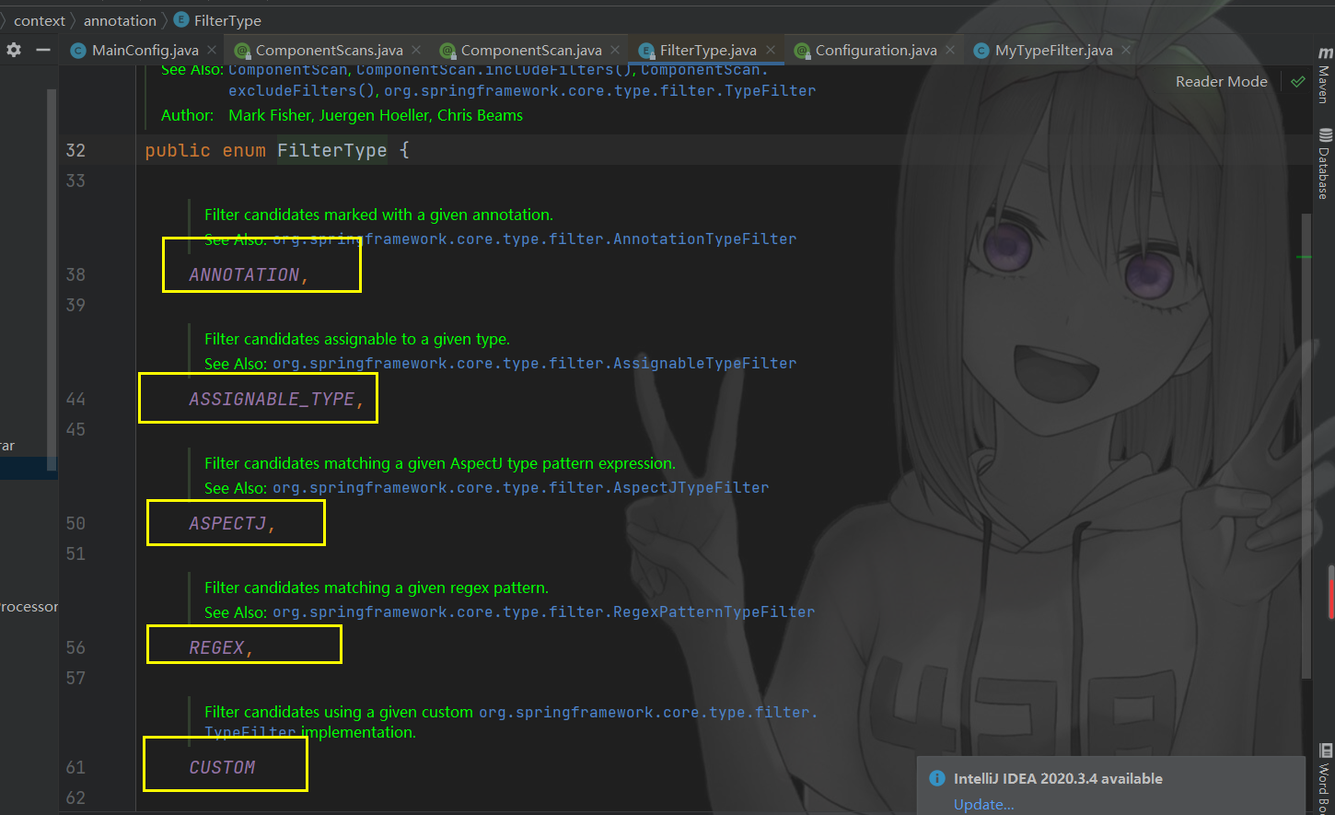
Task: Click info icon in update notification
Action: coord(937,778)
